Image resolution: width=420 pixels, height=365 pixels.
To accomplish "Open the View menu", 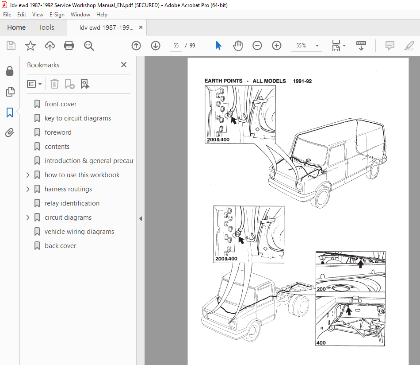I will coord(38,15).
